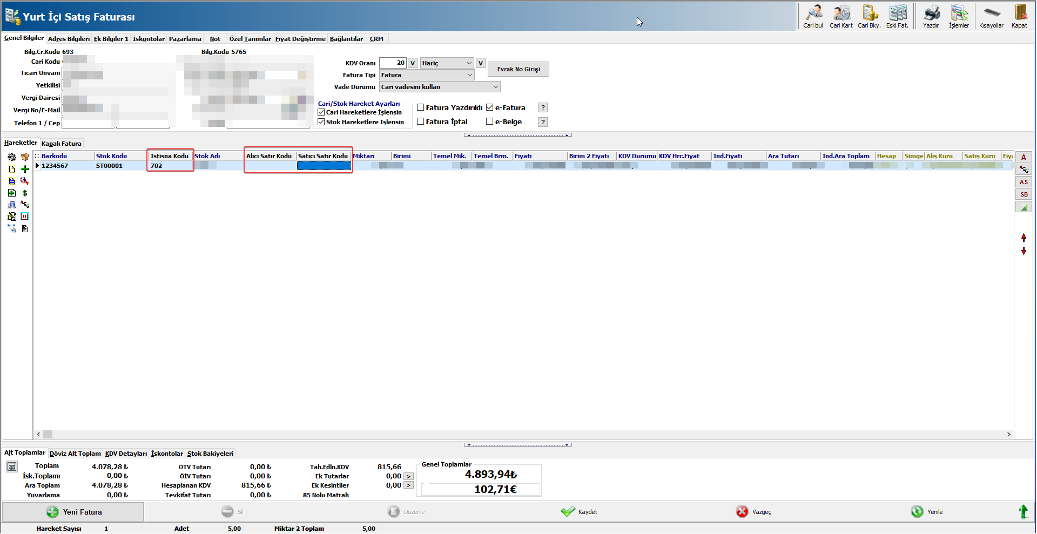Click the red up arrow icon
This screenshot has width=1037, height=534.
[1023, 238]
